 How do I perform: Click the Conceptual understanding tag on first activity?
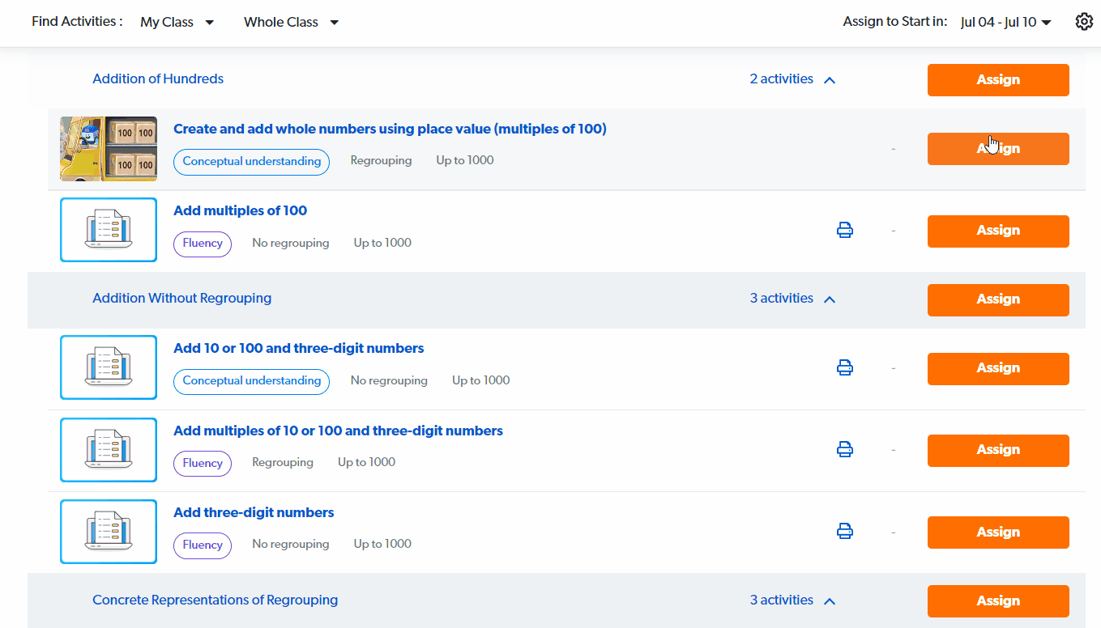click(251, 161)
